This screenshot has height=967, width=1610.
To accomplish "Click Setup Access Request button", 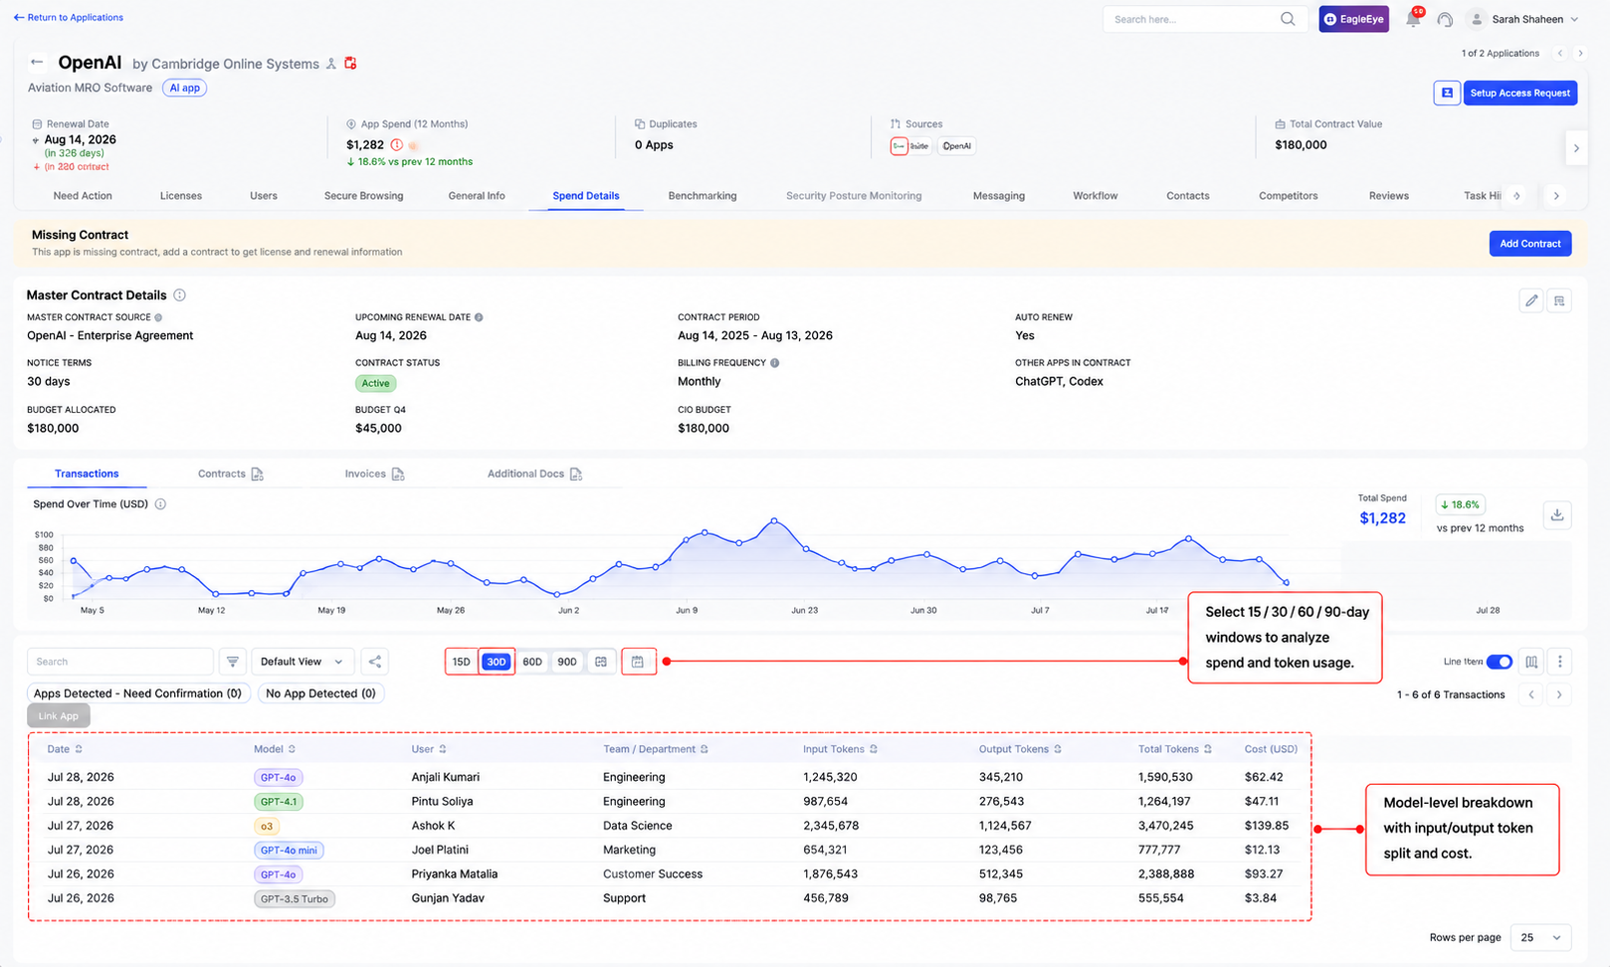I will [1520, 93].
